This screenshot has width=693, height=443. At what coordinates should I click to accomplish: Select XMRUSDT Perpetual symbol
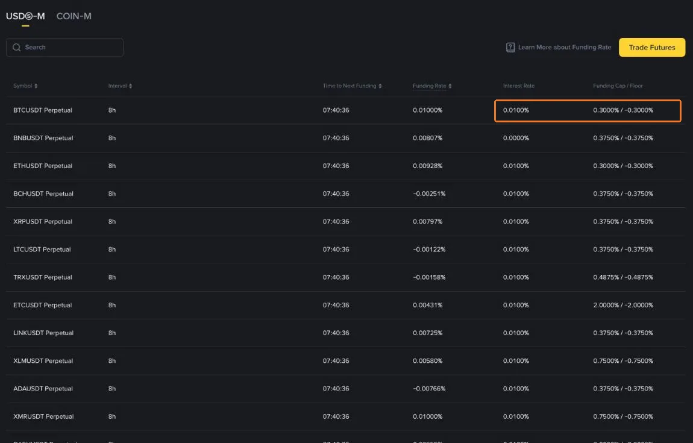coord(43,416)
